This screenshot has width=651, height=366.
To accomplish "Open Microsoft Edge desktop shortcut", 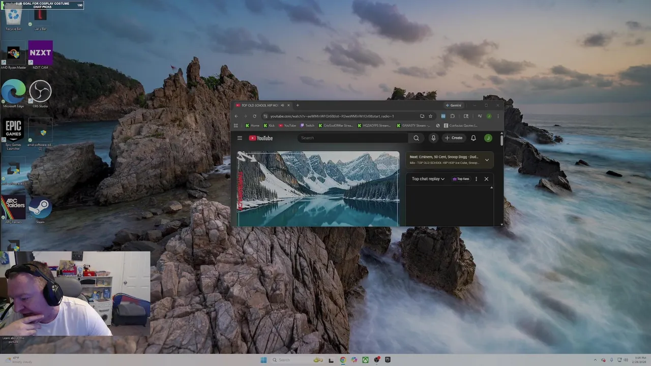I will pyautogui.click(x=13, y=94).
